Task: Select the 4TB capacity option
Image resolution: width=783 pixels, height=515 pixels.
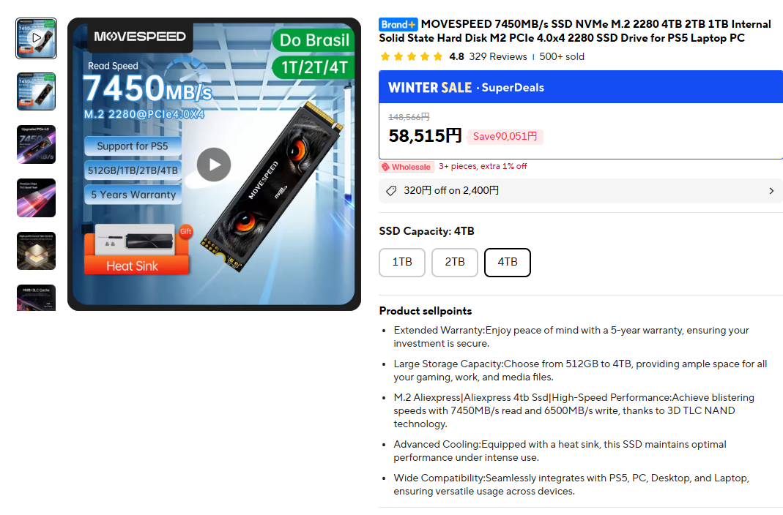Action: click(x=508, y=262)
